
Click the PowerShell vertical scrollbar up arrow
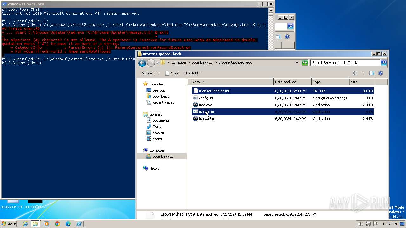(x=271, y=10)
